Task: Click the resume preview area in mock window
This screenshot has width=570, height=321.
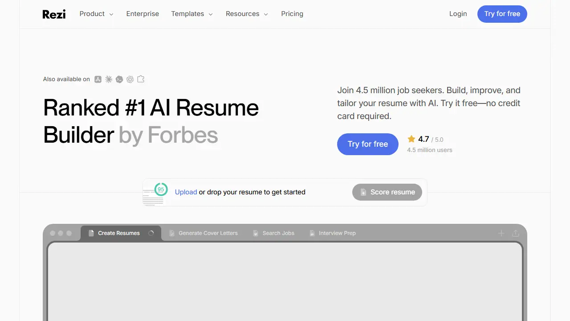Action: (285, 282)
